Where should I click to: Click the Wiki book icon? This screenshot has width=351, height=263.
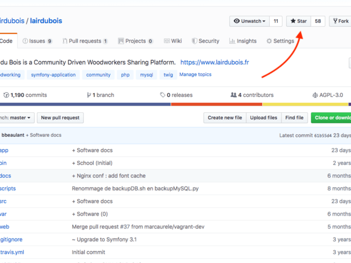167,41
